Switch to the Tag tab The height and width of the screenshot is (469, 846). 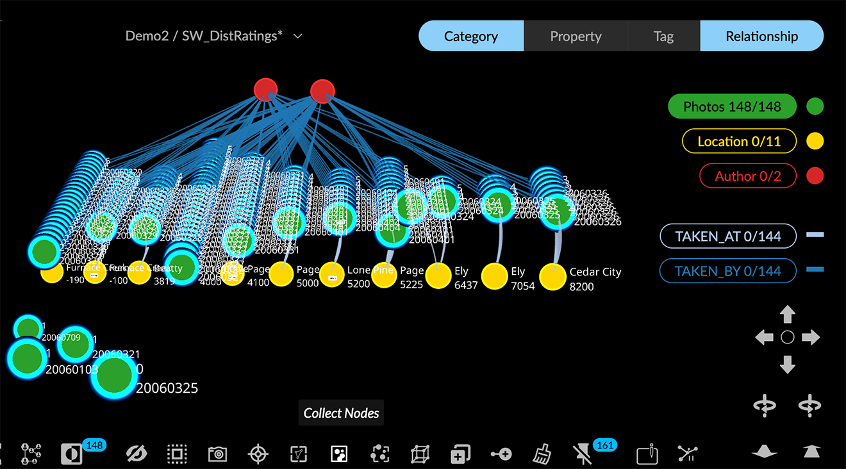click(x=663, y=37)
